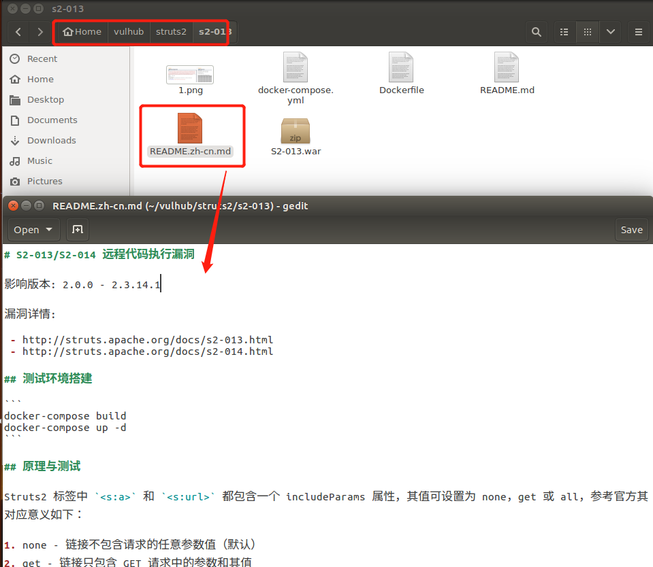The width and height of the screenshot is (653, 567).
Task: Create new document in gedit
Action: point(78,230)
